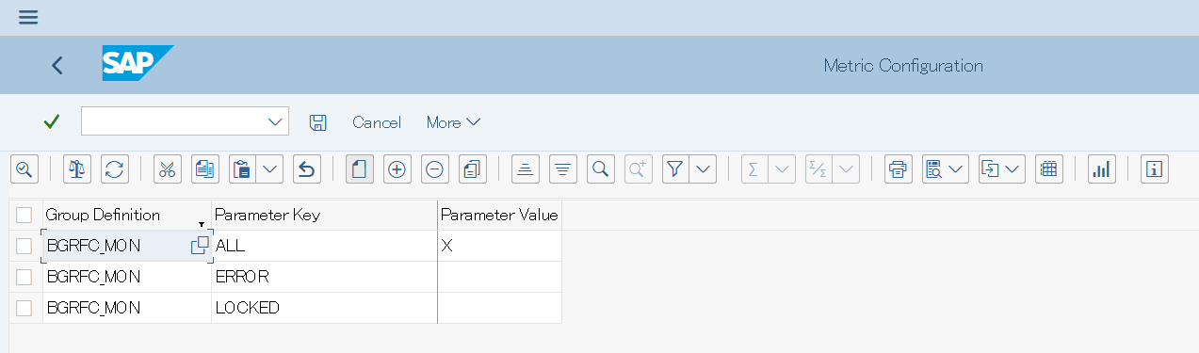Click the Print icon in toolbar
Screen dimensions: 1199x353
pyautogui.click(x=898, y=169)
